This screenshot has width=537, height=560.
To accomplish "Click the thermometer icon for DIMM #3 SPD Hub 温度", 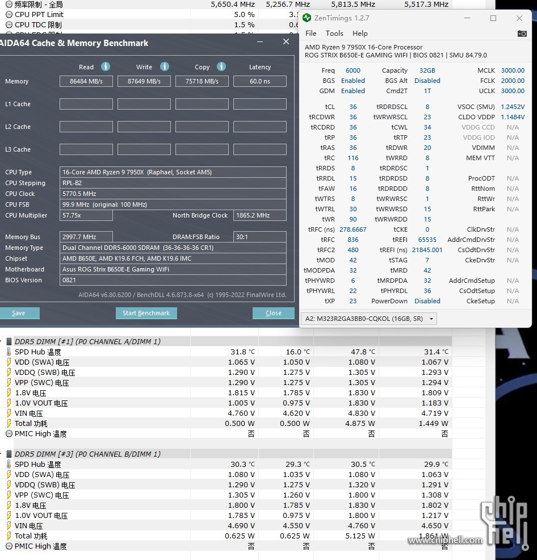I will pyautogui.click(x=9, y=464).
